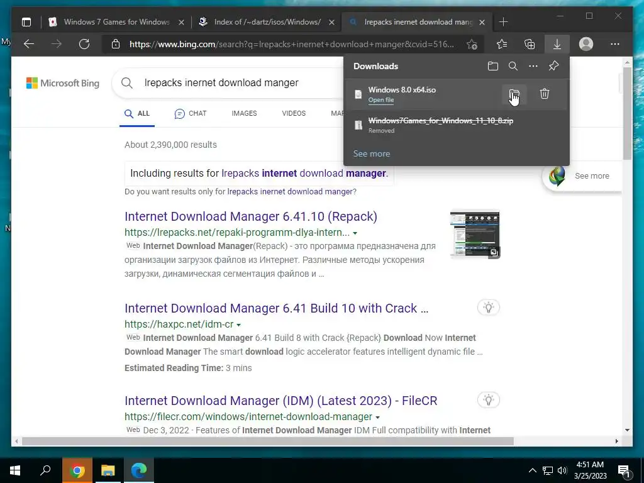The height and width of the screenshot is (483, 644).
Task: View site information lock icon
Action: click(x=116, y=44)
